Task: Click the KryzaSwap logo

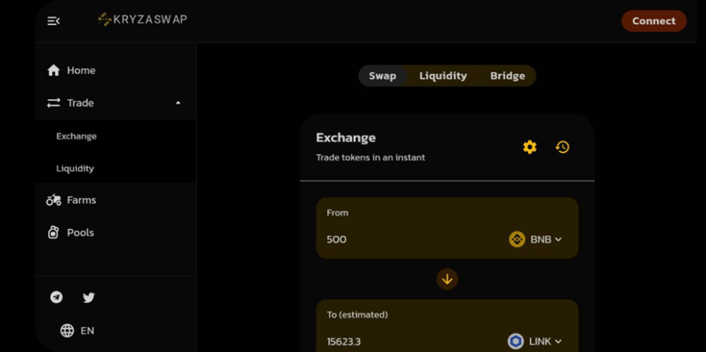Action: 142,20
